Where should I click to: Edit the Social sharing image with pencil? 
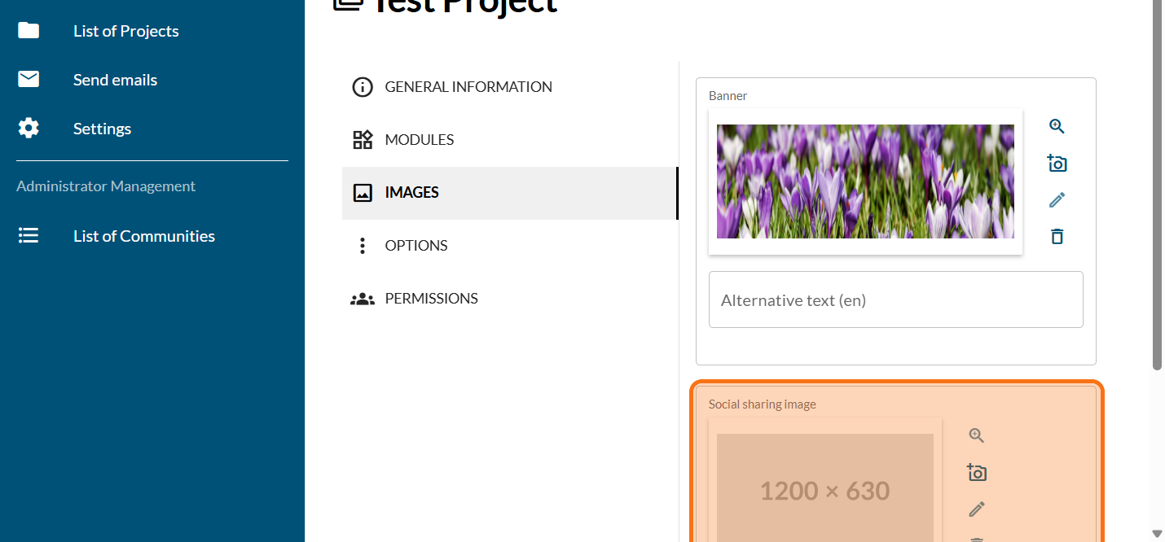click(977, 509)
